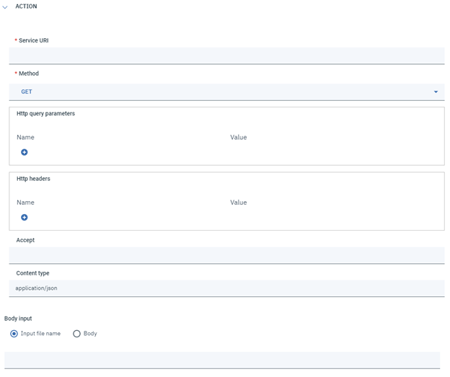The width and height of the screenshot is (450, 377).
Task: Click the Accept input field
Action: coord(226,255)
